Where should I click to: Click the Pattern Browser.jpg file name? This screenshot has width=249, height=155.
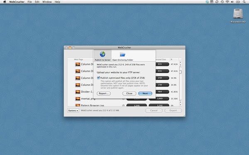tap(93, 105)
